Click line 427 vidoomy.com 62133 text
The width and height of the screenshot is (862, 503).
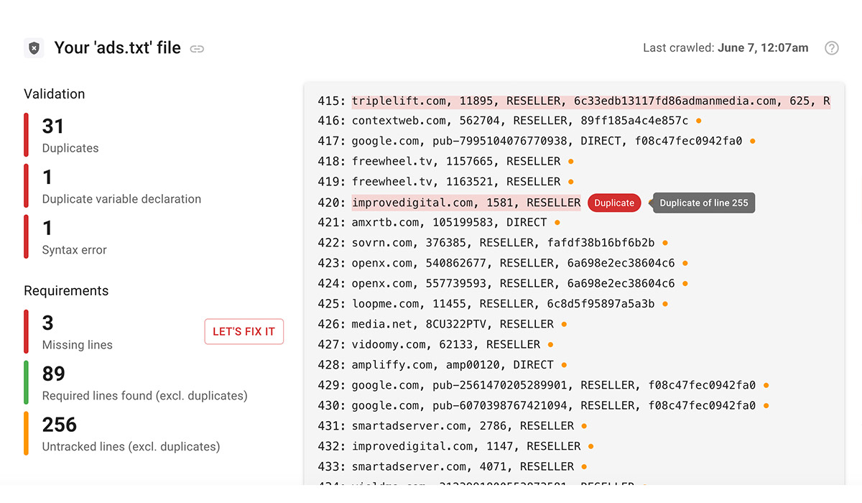[x=446, y=345]
